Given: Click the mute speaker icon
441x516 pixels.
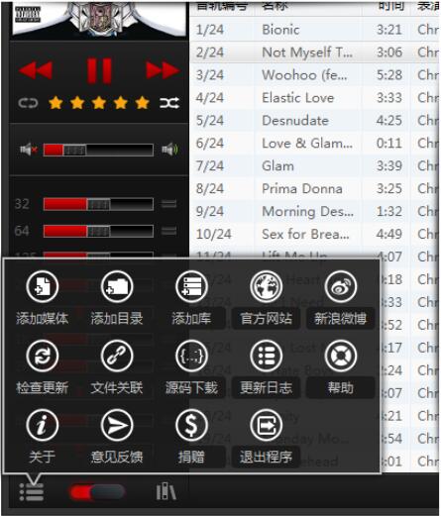Looking at the screenshot, I should click(29, 150).
